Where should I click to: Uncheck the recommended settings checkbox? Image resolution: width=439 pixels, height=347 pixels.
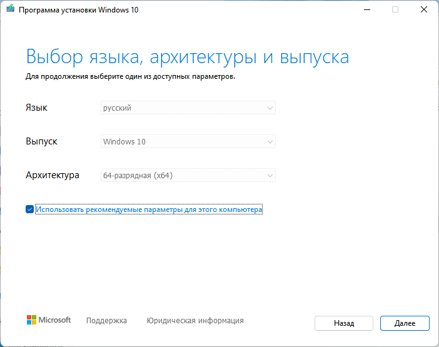click(29, 209)
